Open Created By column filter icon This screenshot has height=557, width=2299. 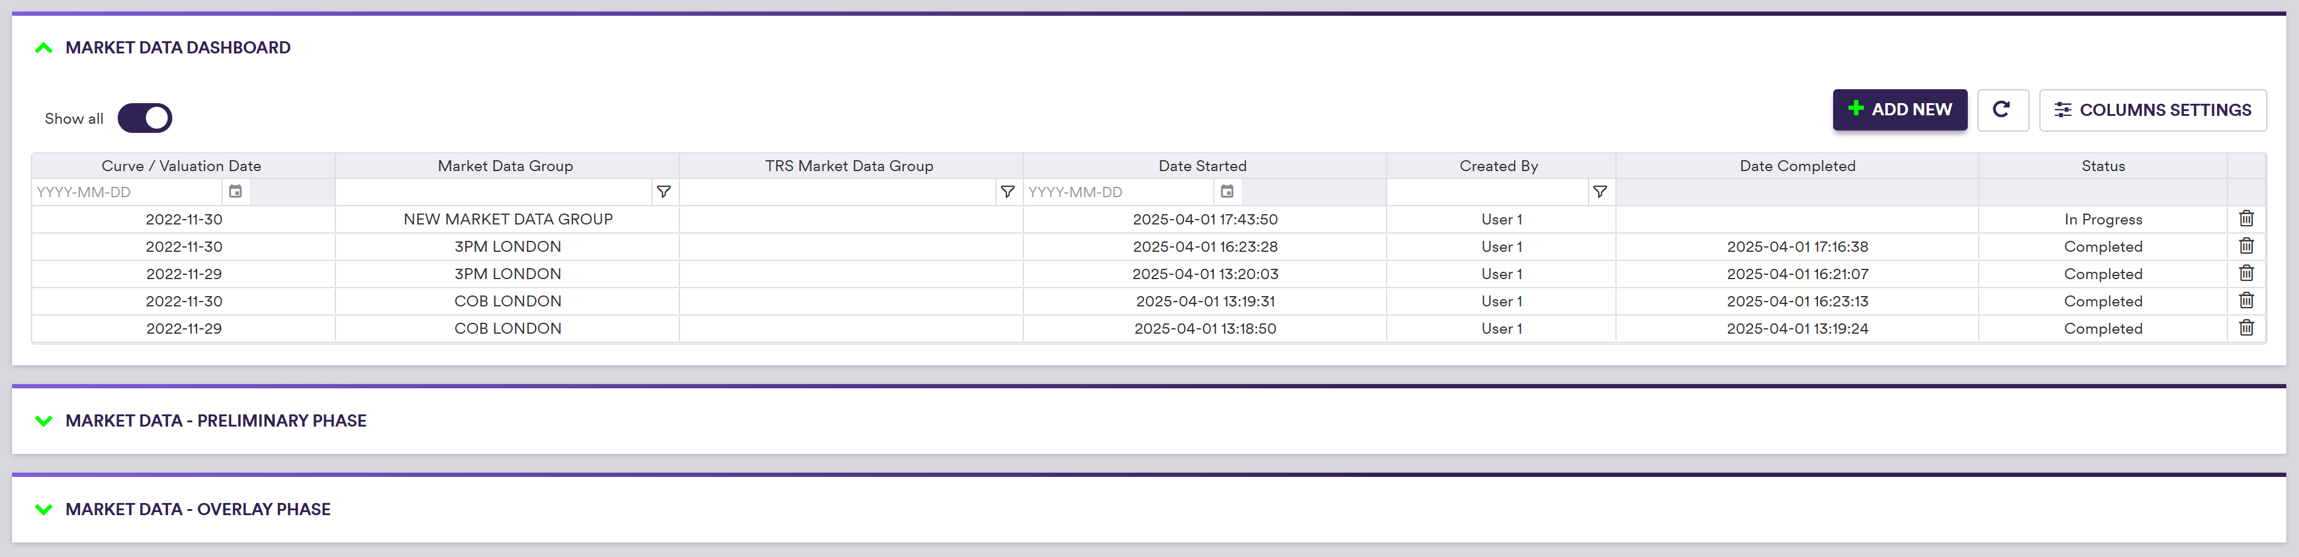tap(1600, 192)
